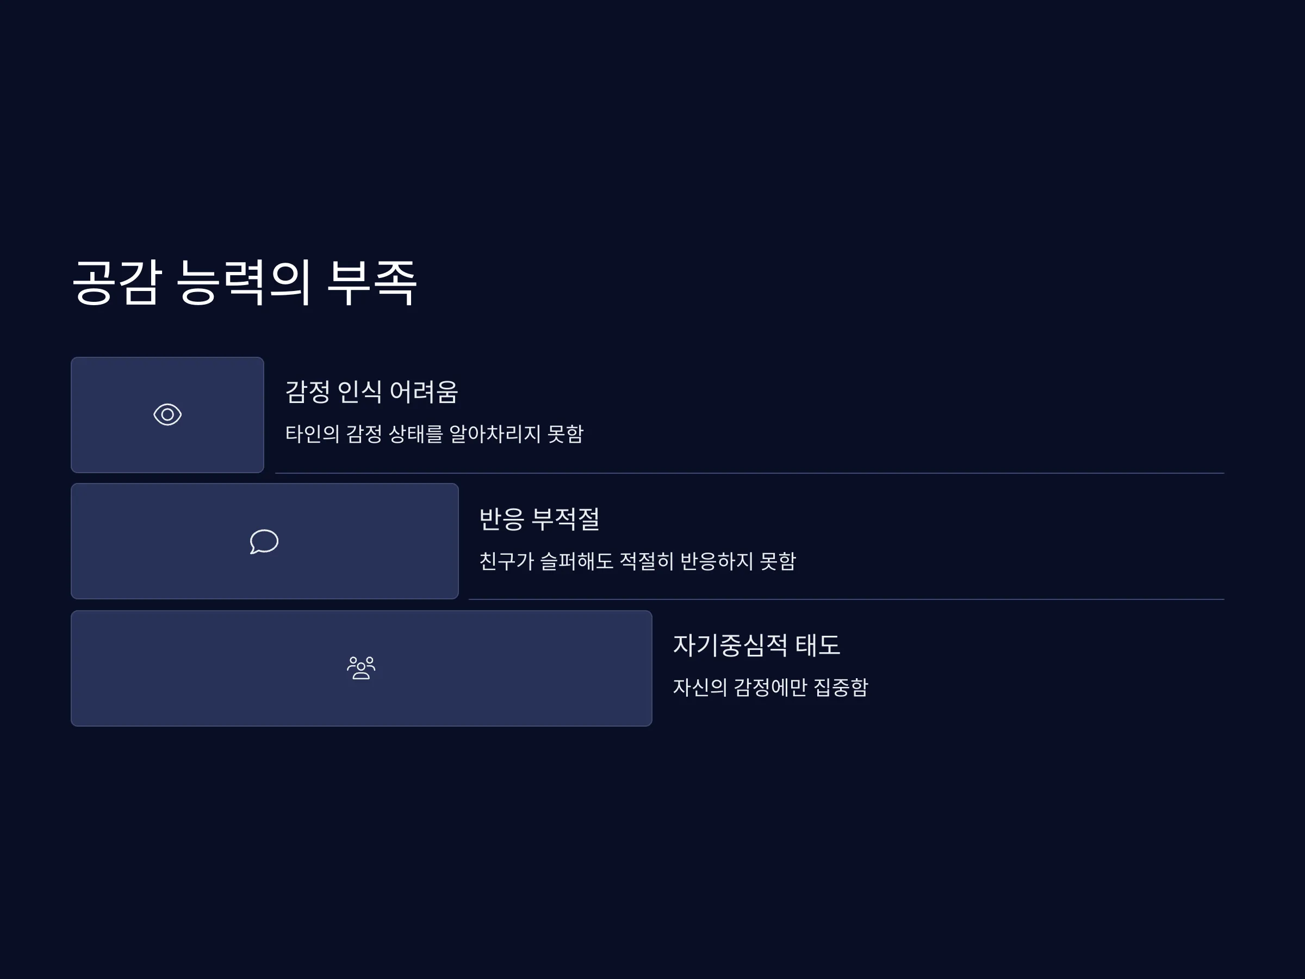Select the narrowest box containing the eye icon
Viewport: 1305px width, 979px height.
click(167, 415)
